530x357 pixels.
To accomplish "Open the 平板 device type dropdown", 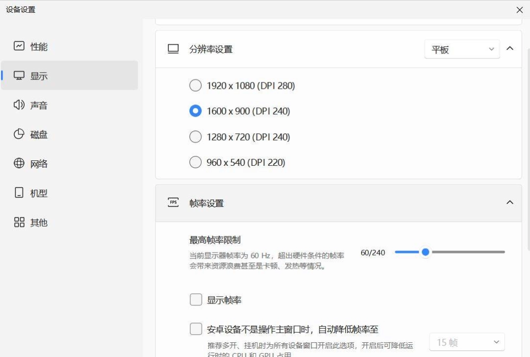I will click(462, 50).
